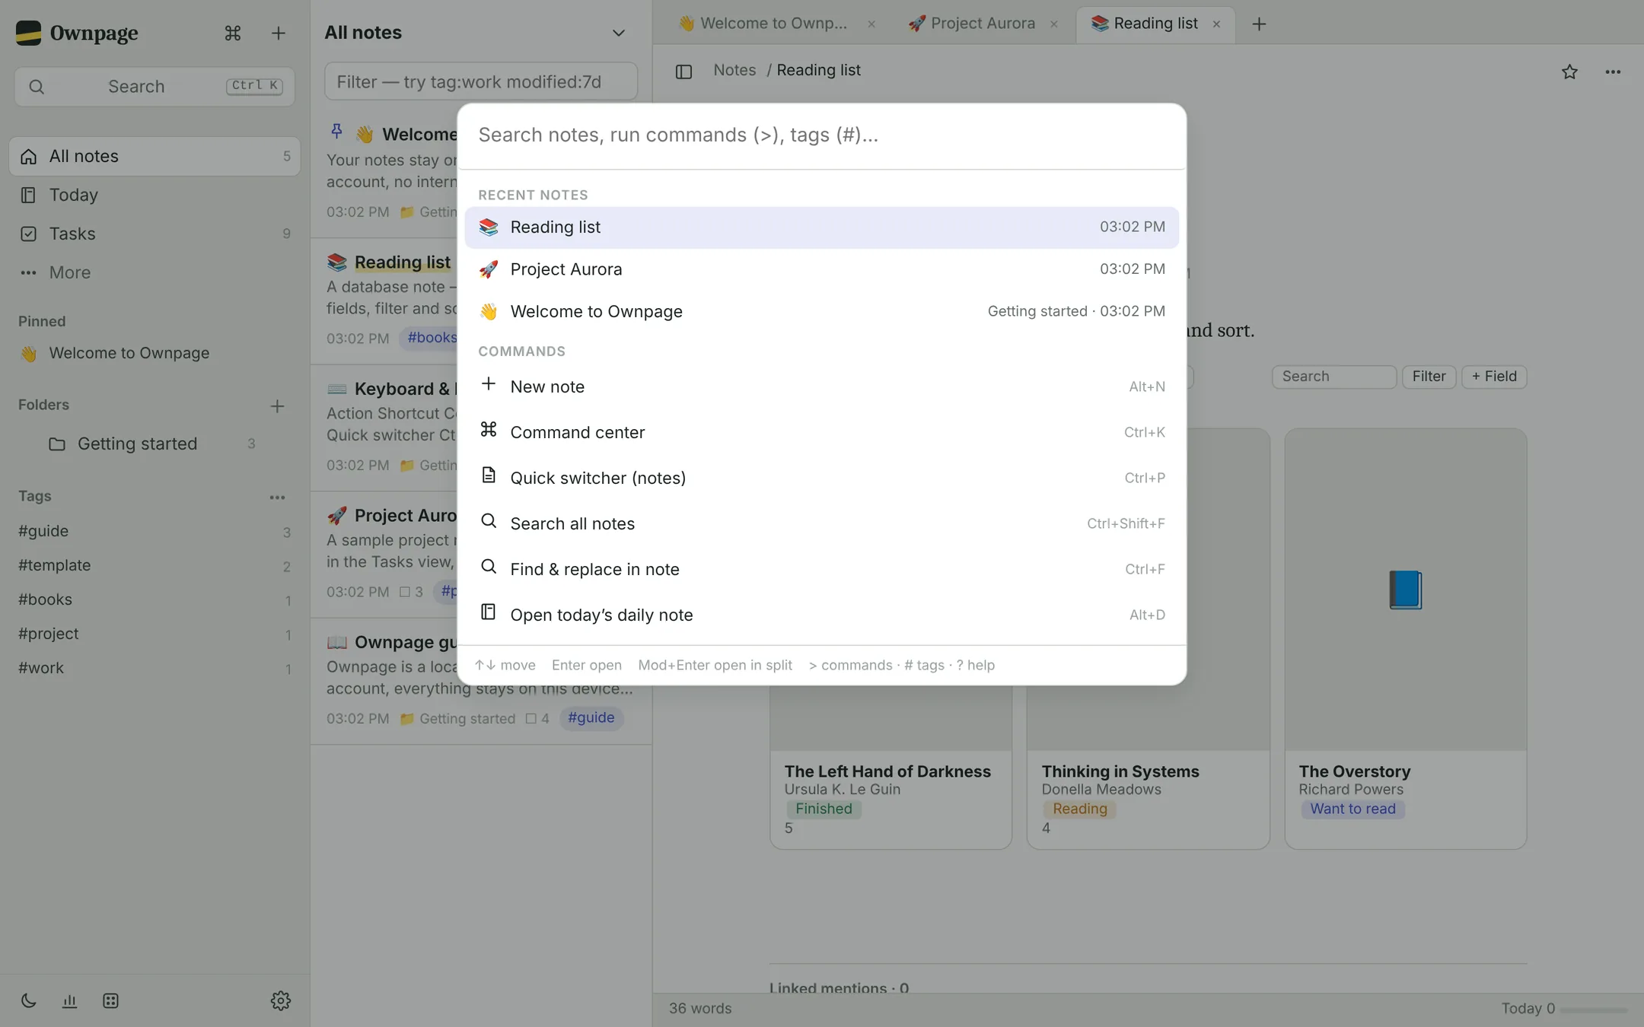The width and height of the screenshot is (1644, 1027).
Task: Click the + Field button
Action: (1493, 377)
